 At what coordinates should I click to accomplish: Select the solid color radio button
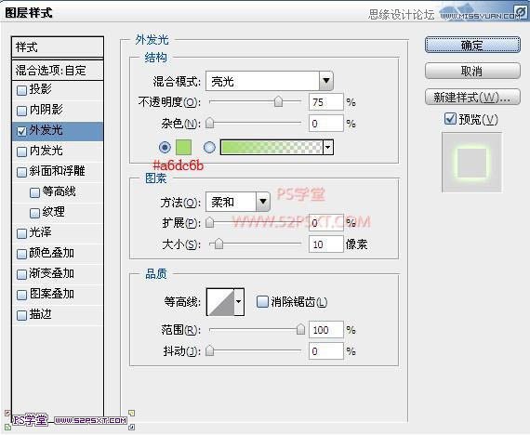165,148
